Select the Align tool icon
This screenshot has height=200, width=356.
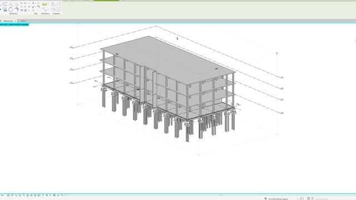pos(5,4)
